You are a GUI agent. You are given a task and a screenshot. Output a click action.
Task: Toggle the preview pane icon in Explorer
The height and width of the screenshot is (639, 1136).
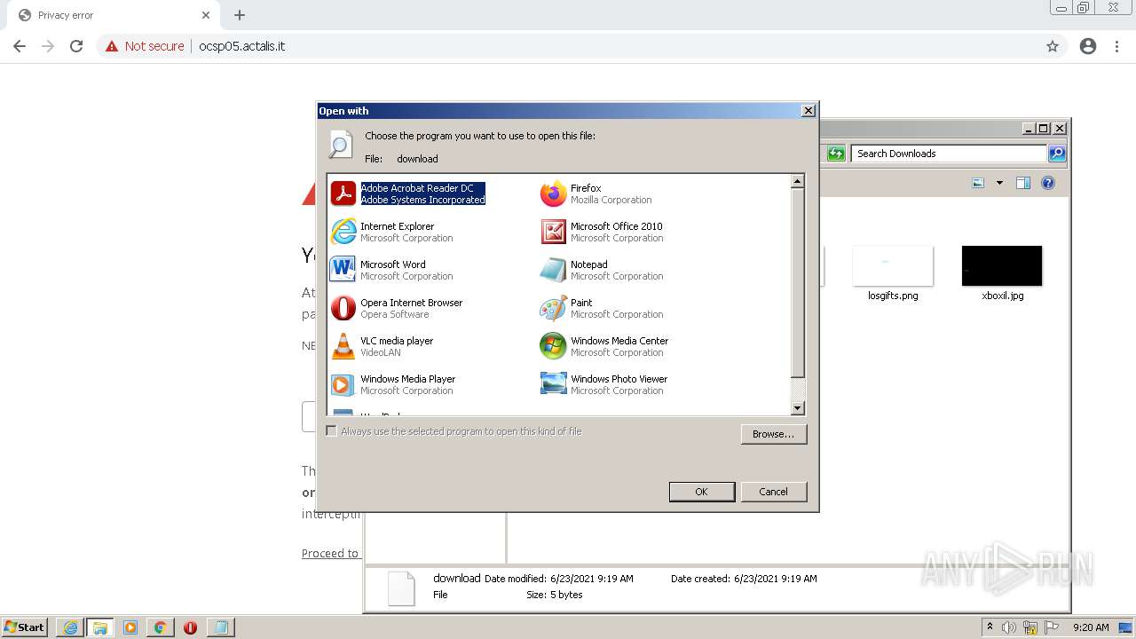(x=1023, y=183)
